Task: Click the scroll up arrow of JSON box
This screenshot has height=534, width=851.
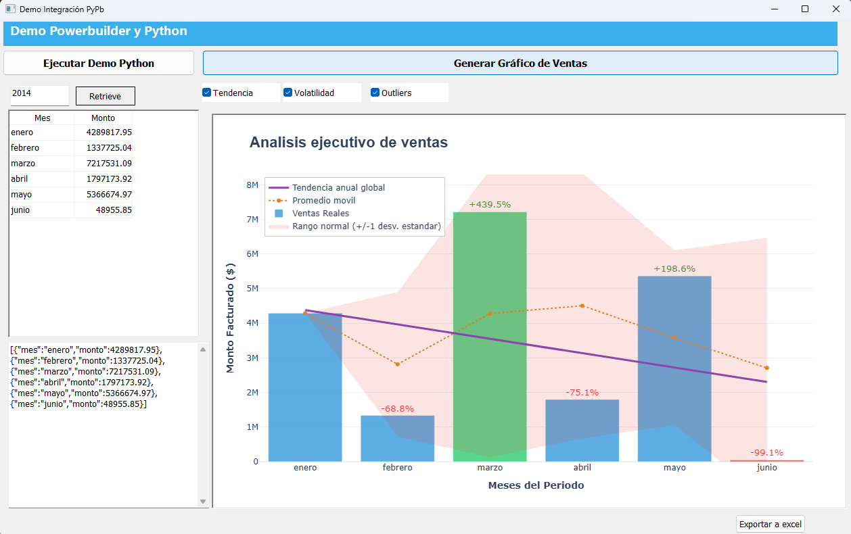Action: coord(203,349)
